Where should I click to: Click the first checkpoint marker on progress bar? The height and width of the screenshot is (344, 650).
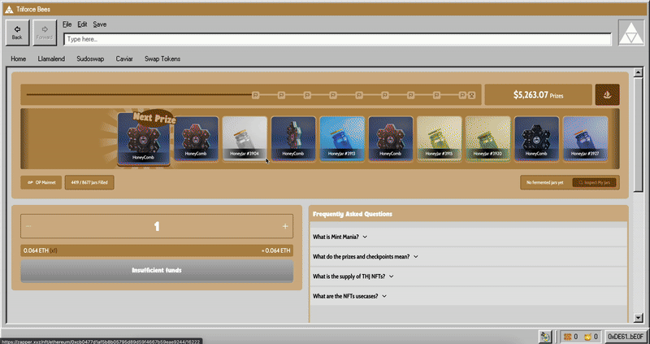(x=255, y=95)
